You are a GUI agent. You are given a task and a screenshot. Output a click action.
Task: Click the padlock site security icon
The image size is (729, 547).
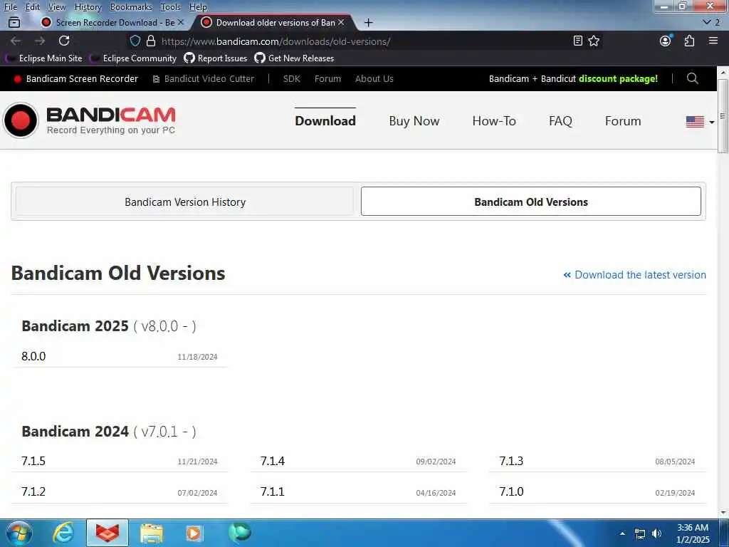(x=151, y=41)
